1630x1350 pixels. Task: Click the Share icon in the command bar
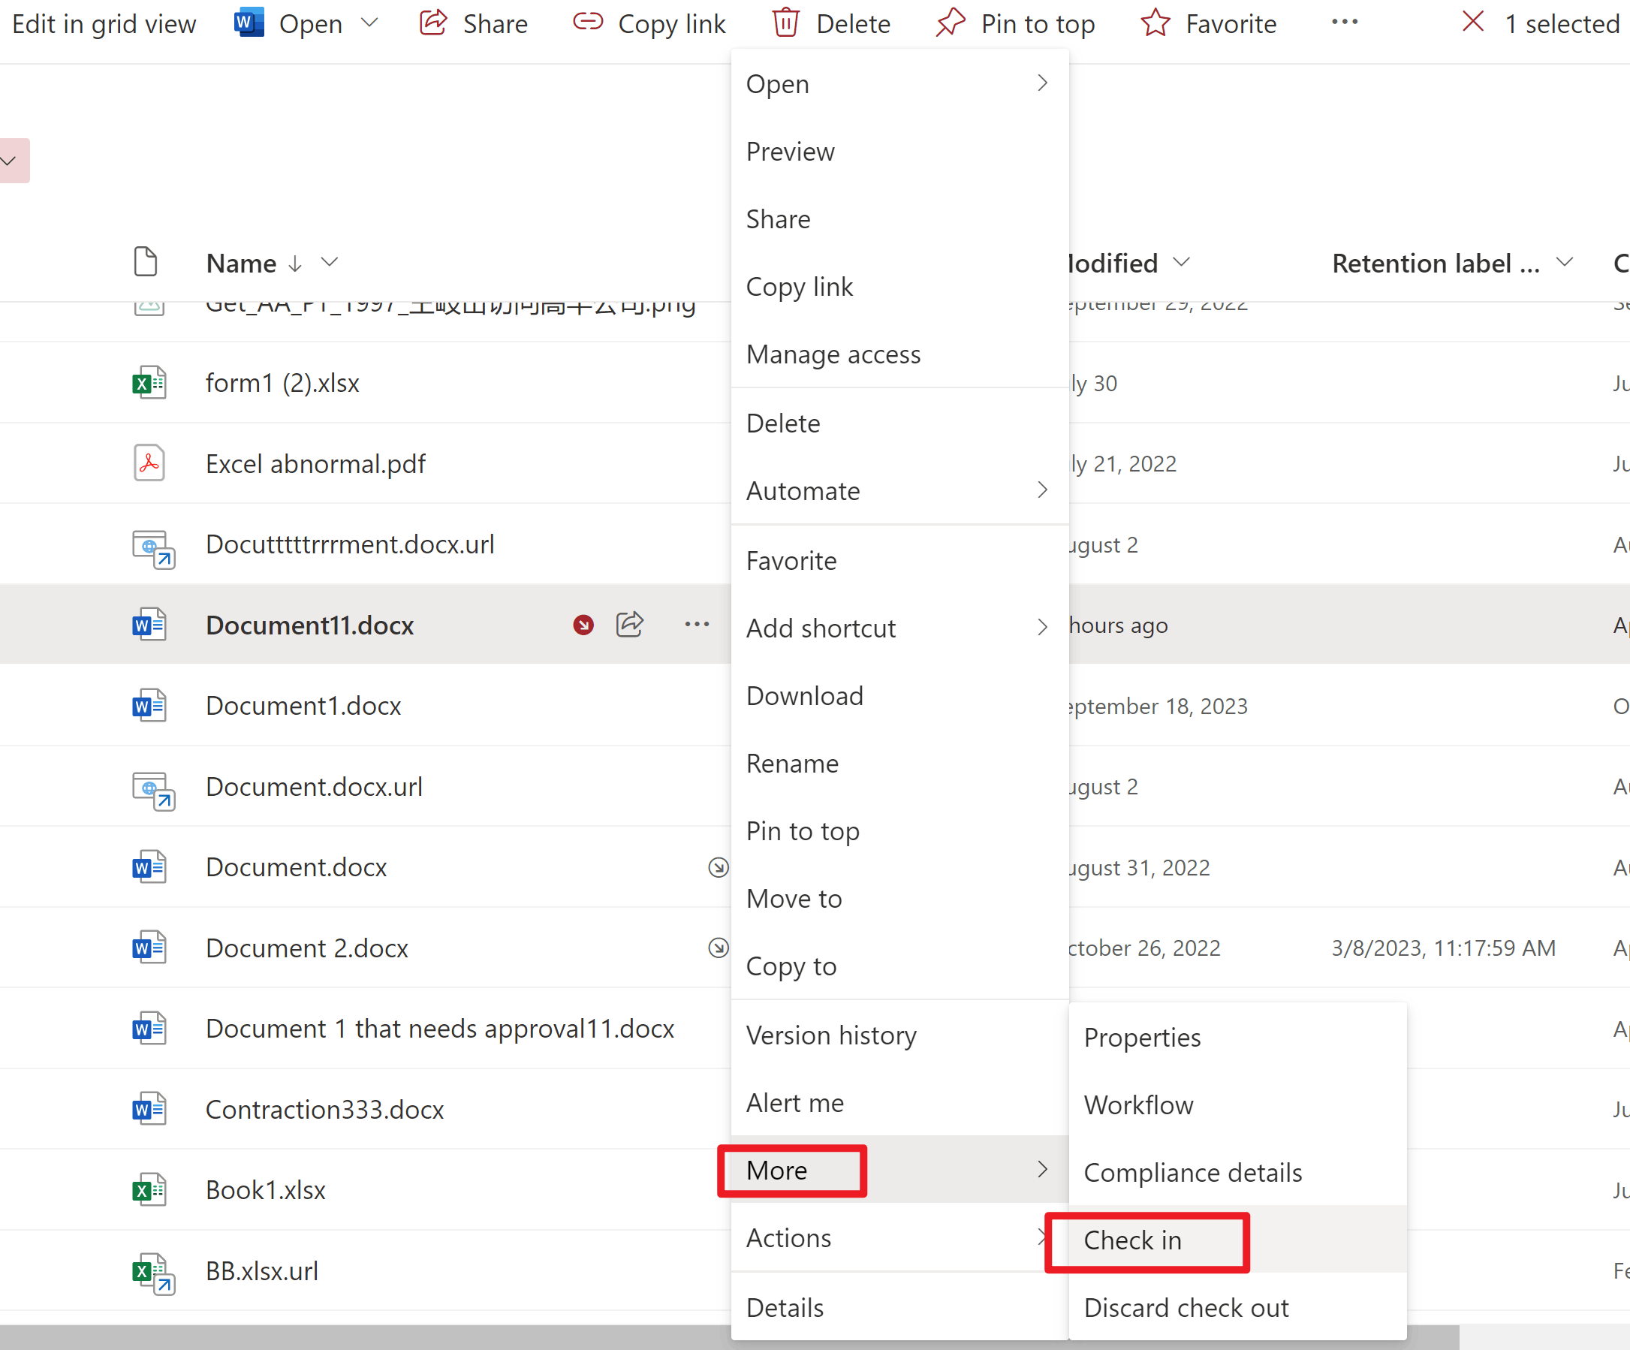coord(433,23)
